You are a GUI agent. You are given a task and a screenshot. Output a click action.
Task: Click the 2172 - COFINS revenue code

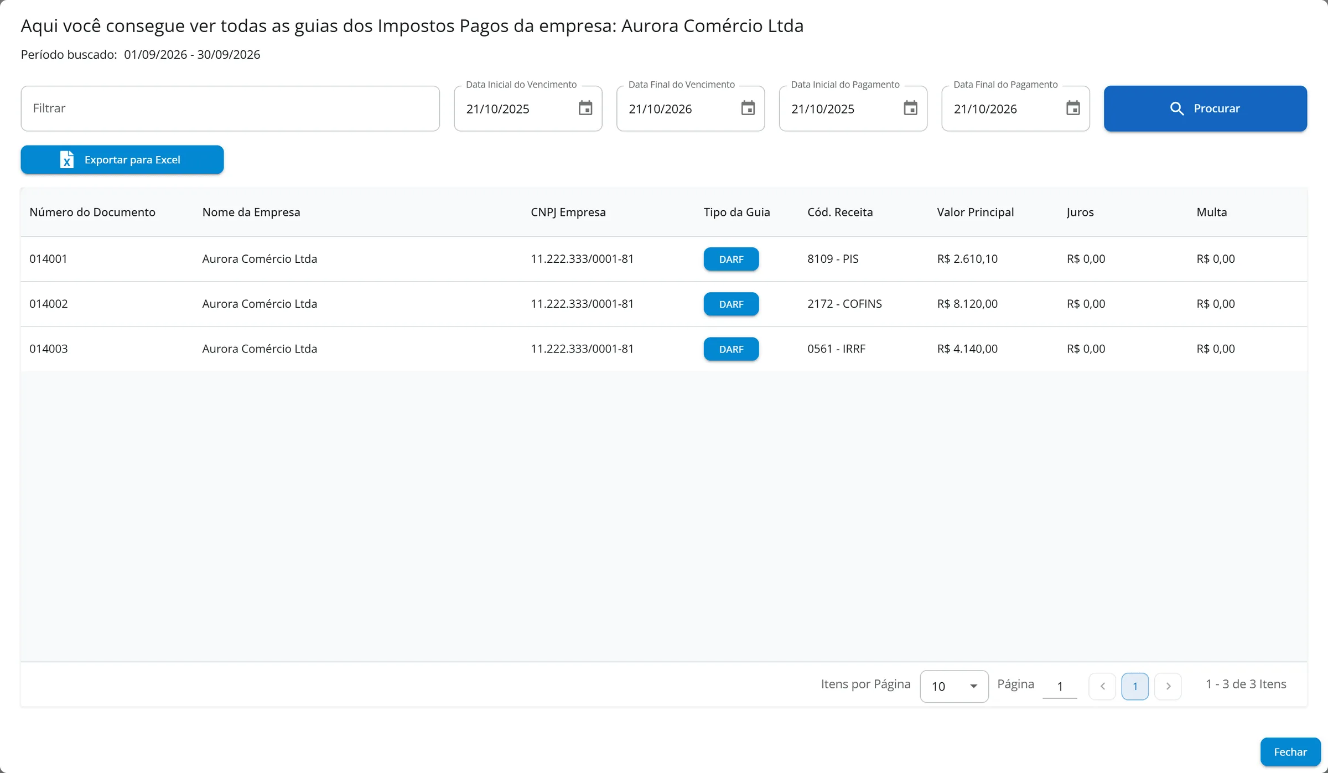point(844,304)
